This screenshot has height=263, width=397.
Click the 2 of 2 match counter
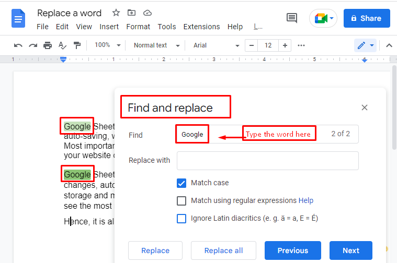tap(341, 134)
